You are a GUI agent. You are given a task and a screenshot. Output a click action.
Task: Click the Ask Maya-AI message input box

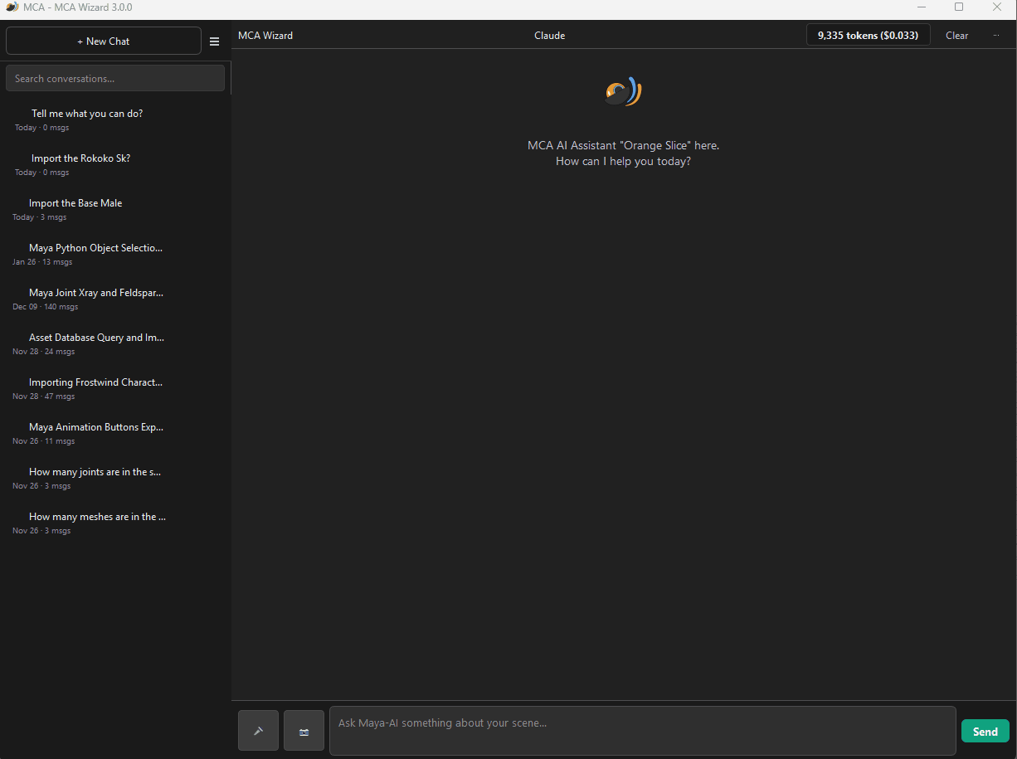click(x=642, y=731)
